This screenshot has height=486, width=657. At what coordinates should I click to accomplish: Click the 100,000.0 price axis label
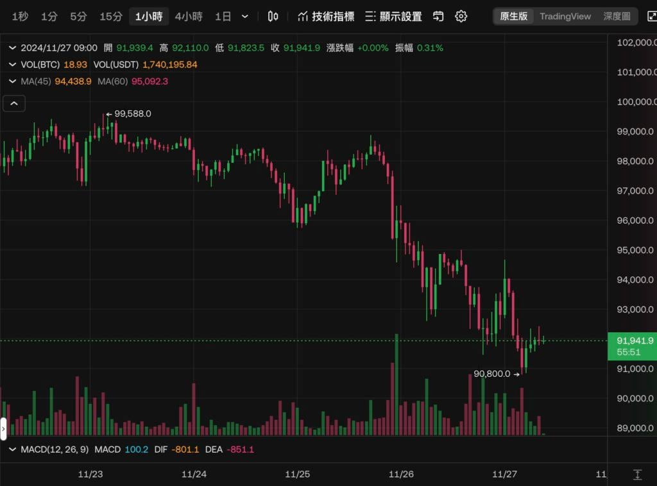click(636, 102)
